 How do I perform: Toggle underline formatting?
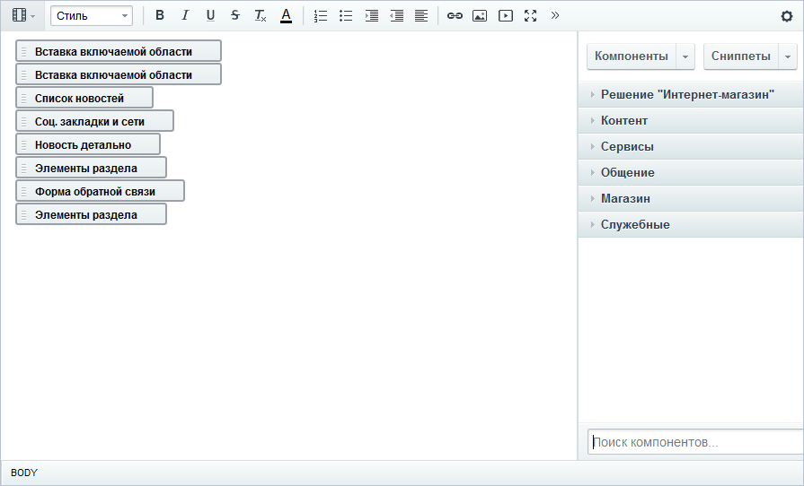pos(210,15)
